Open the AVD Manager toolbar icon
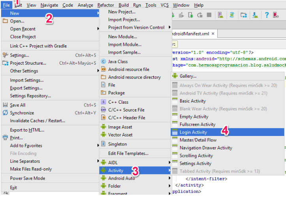 point(220,15)
